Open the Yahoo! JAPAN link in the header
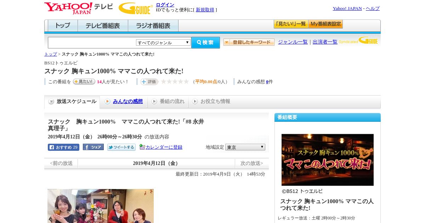The image size is (425, 223). (x=347, y=8)
